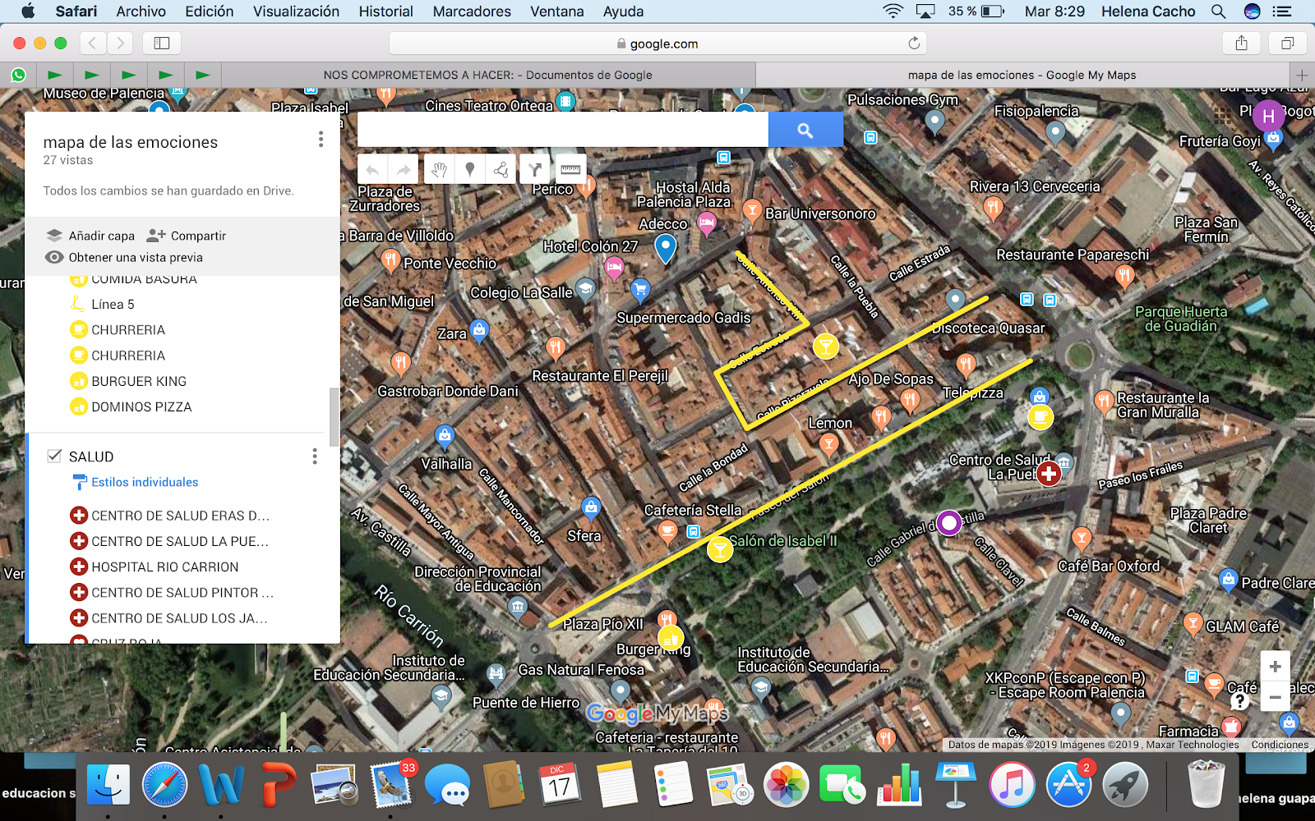Open new Safari tab with plus
The image size is (1315, 821).
[x=1301, y=75]
